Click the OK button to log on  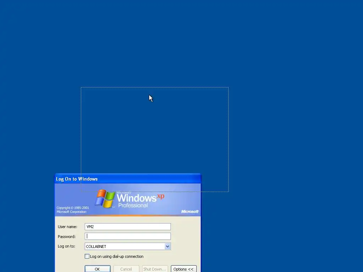pos(97,269)
